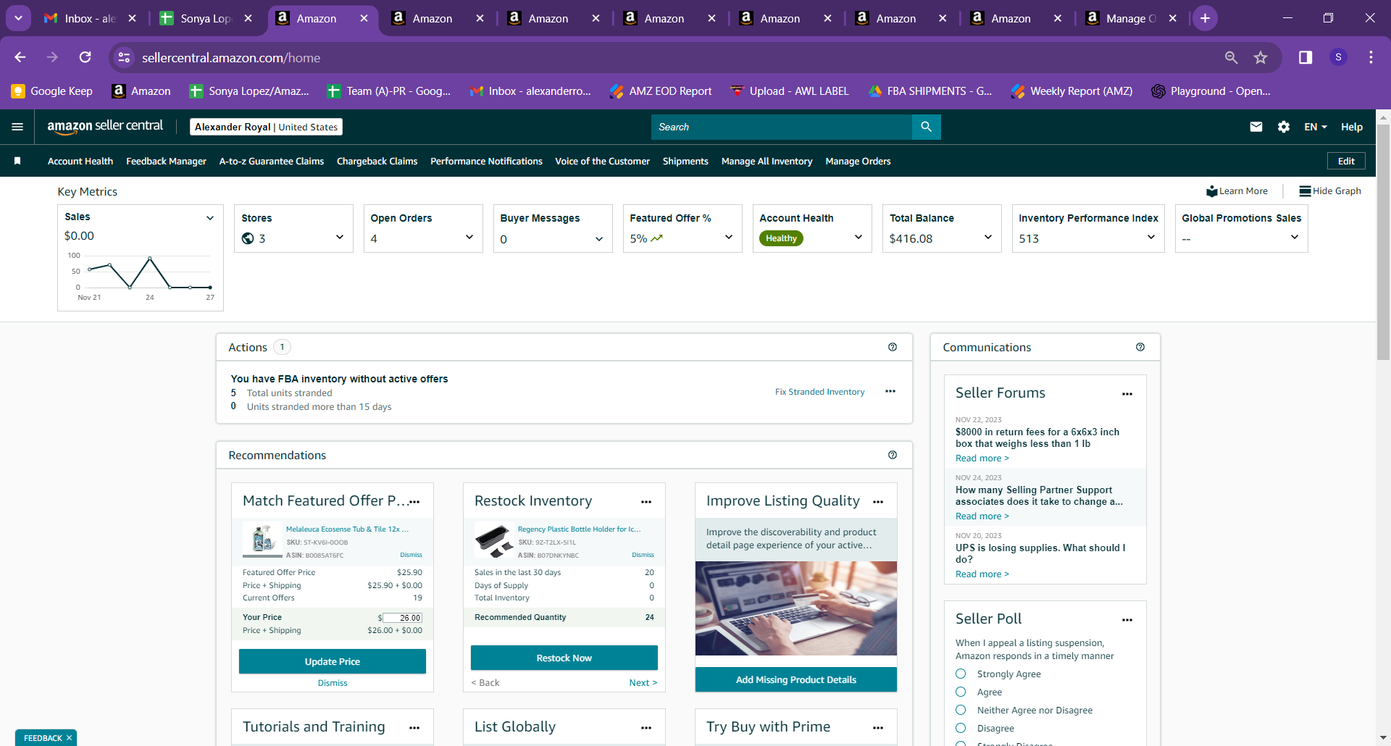1391x746 pixels.
Task: Open Seller Poll three-dot menu
Action: tap(1127, 620)
